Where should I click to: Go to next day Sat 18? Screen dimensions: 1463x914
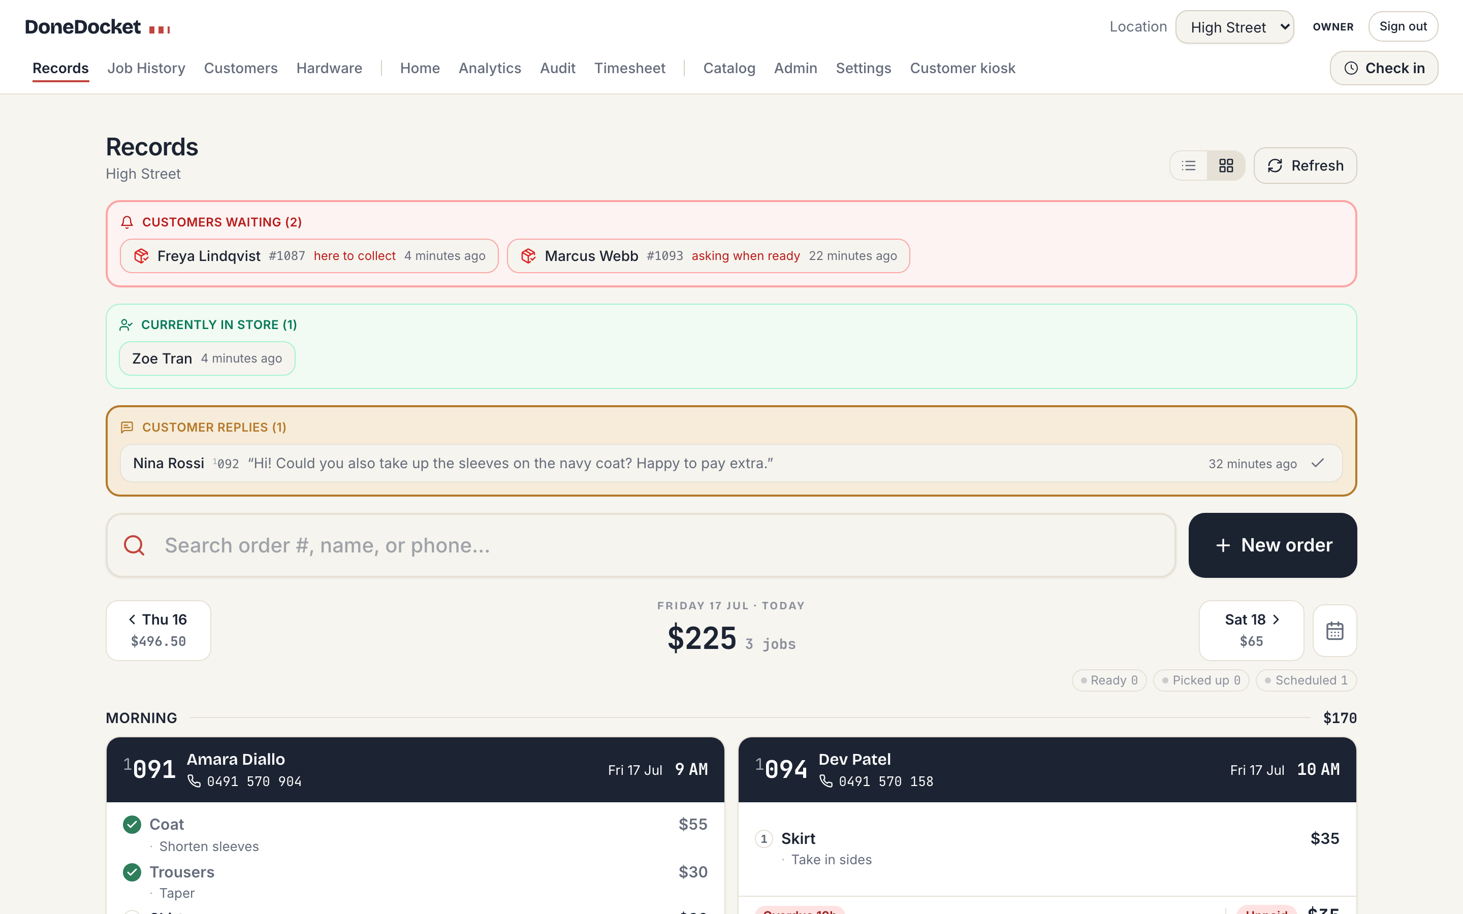(1251, 631)
